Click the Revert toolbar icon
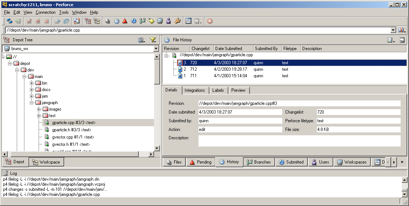The width and height of the screenshot is (409, 206). [66, 21]
